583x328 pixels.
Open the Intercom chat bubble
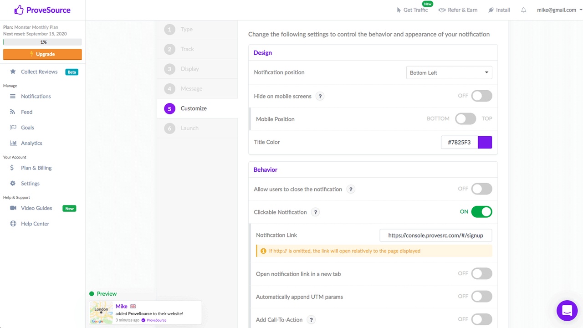tap(567, 310)
